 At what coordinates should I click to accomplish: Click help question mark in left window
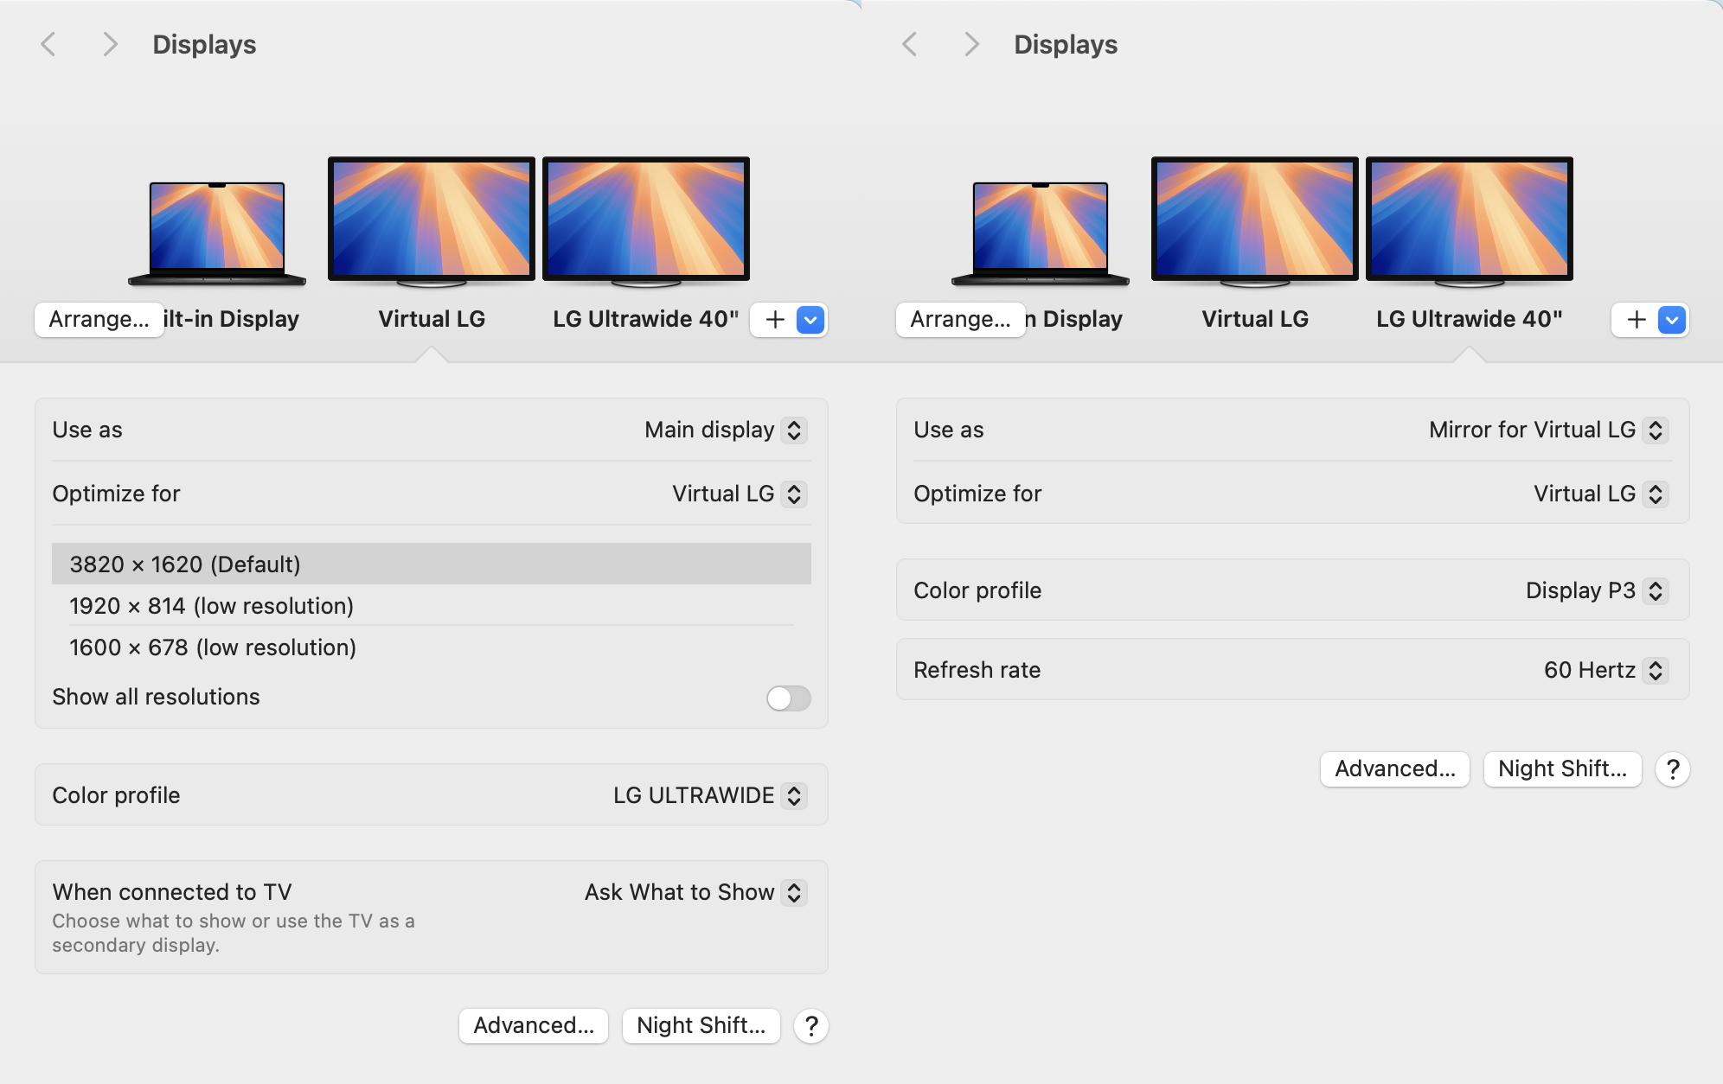click(x=811, y=1026)
